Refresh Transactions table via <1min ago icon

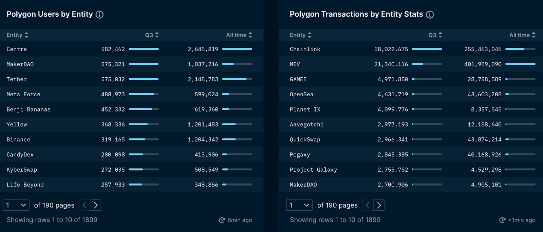tap(502, 220)
